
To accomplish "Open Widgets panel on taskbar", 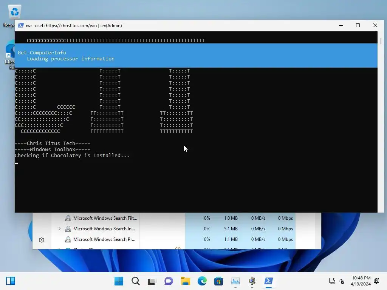I will tap(11, 281).
